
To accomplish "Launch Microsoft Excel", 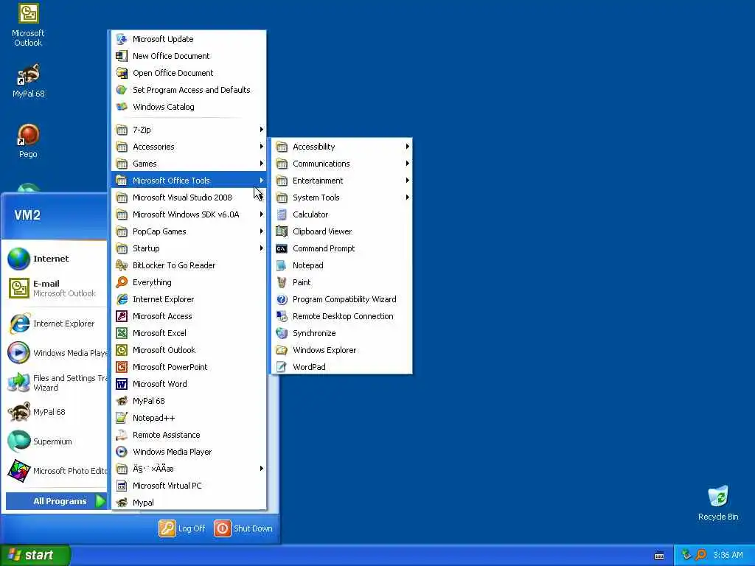I will click(x=189, y=333).
